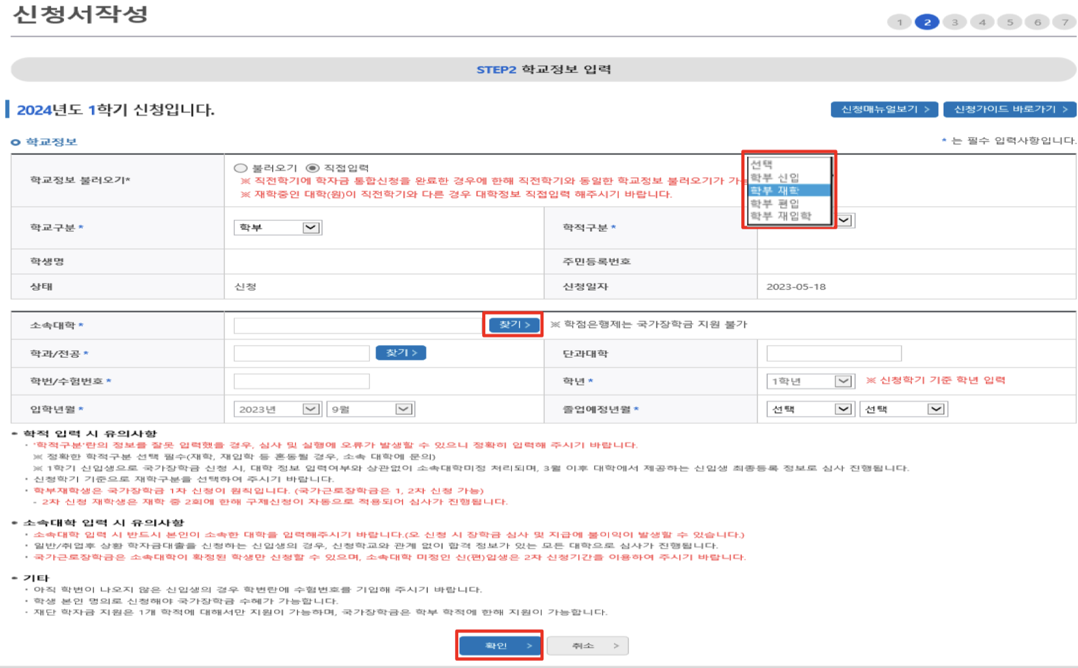This screenshot has width=1078, height=668.
Task: Click the 취소 button at bottom
Action: tap(587, 645)
